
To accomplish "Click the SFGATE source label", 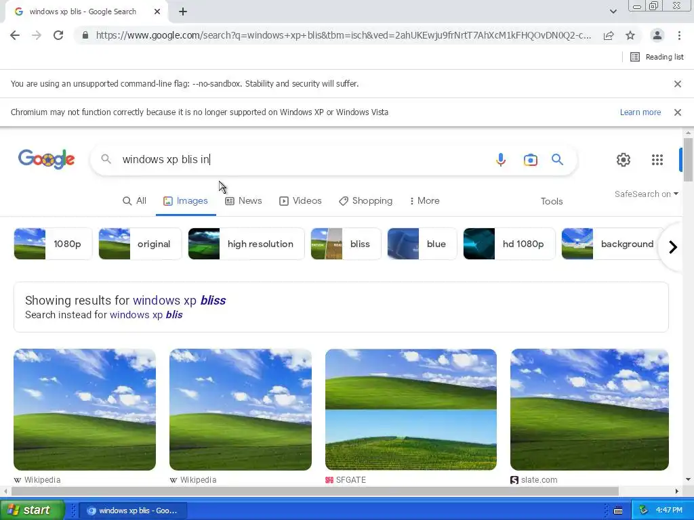I will click(x=346, y=480).
